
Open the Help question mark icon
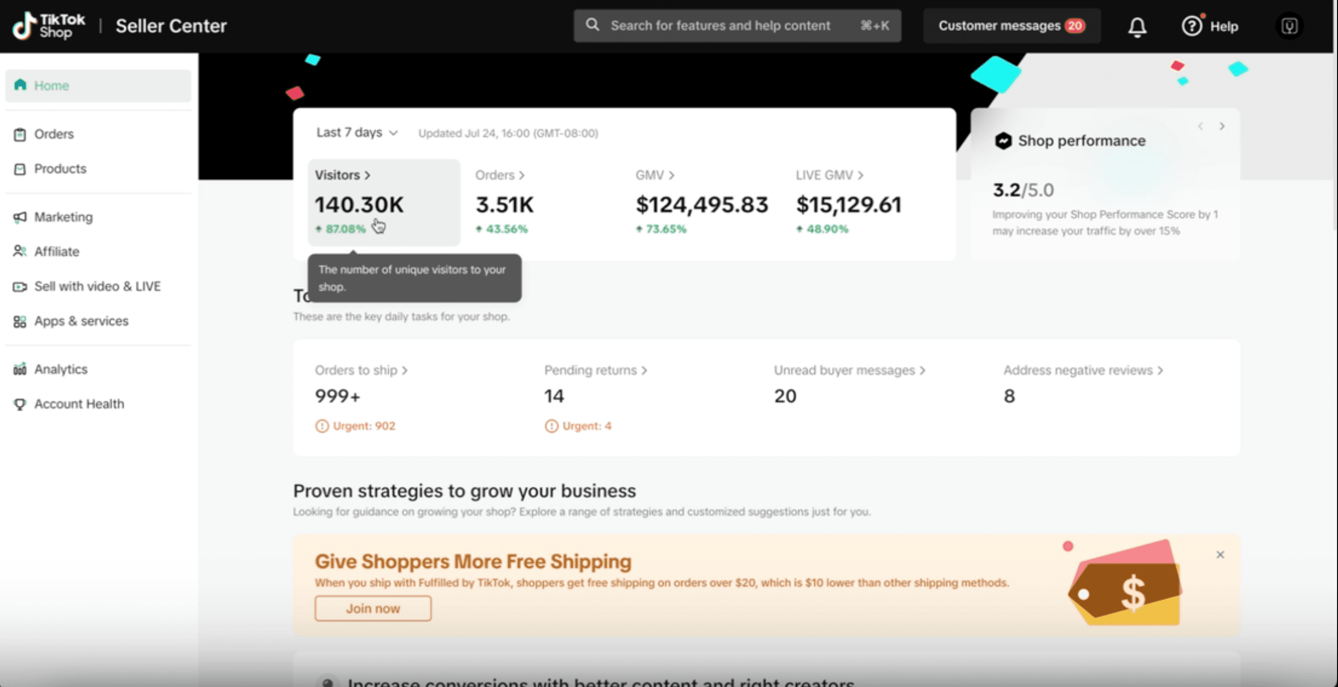pos(1191,26)
